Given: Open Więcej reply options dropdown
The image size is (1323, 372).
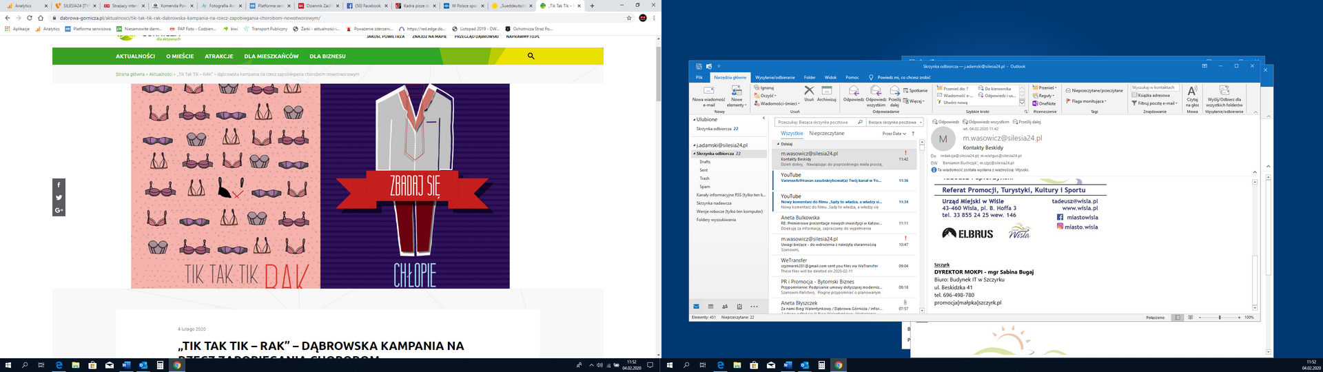Looking at the screenshot, I should 914,101.
